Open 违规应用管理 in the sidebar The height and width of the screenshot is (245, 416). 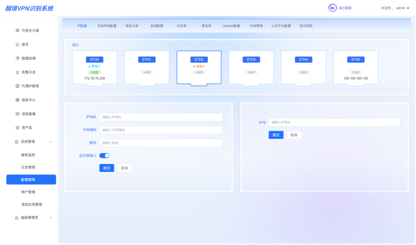[x=31, y=205]
